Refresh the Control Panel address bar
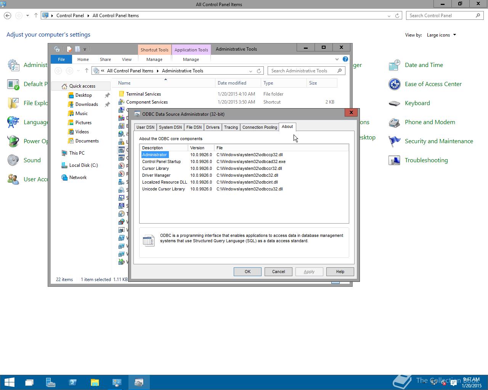 pyautogui.click(x=397, y=16)
